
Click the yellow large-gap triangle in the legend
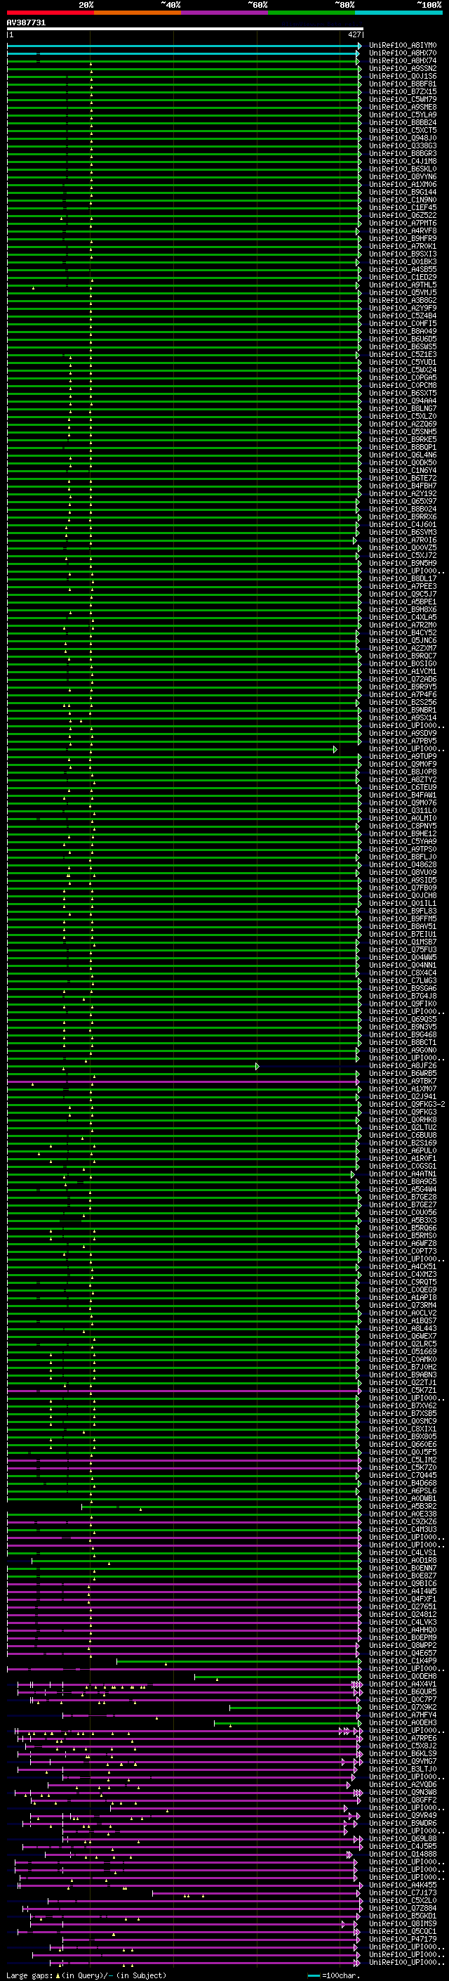click(58, 1975)
